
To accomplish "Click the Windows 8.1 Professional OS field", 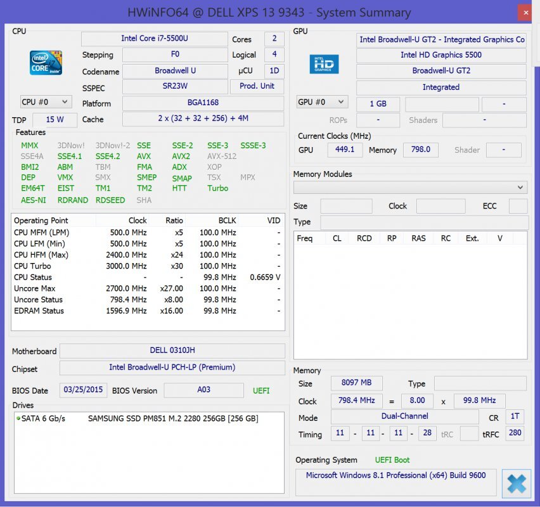I will click(x=396, y=475).
